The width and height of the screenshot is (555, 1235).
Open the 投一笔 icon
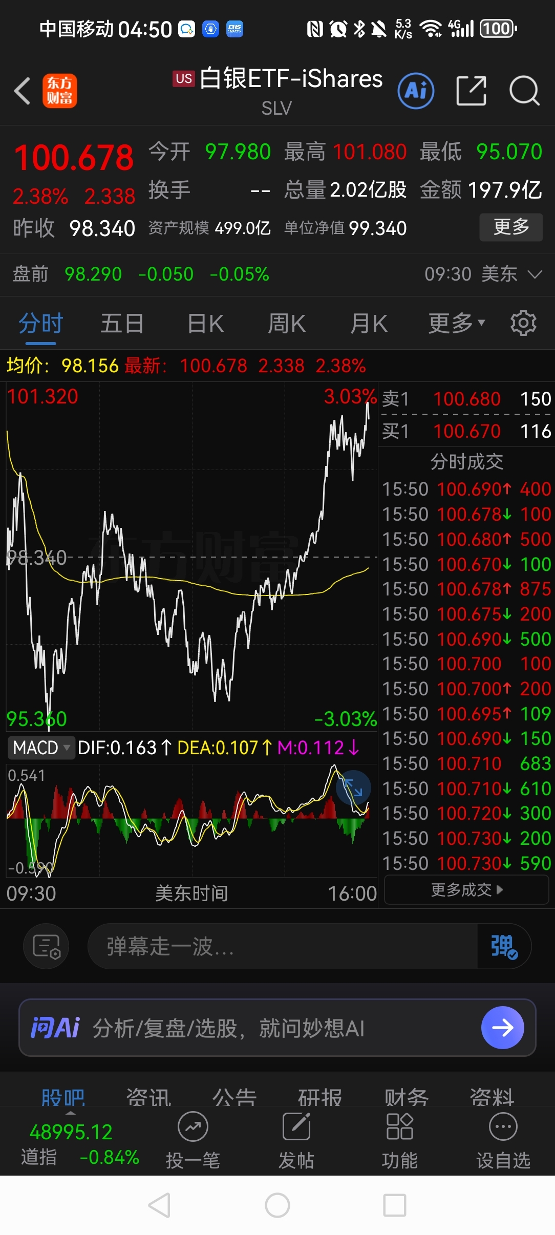click(x=193, y=1141)
